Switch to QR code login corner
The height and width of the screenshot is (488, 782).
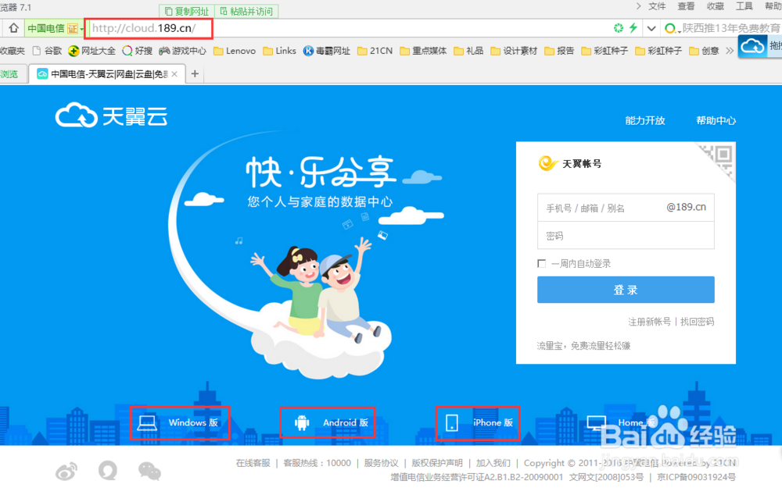click(x=721, y=158)
